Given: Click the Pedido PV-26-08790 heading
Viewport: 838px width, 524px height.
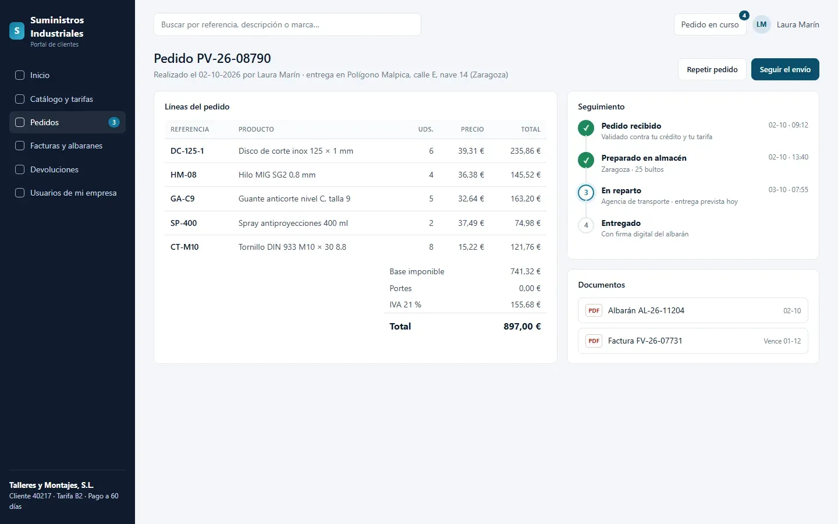Looking at the screenshot, I should [212, 58].
